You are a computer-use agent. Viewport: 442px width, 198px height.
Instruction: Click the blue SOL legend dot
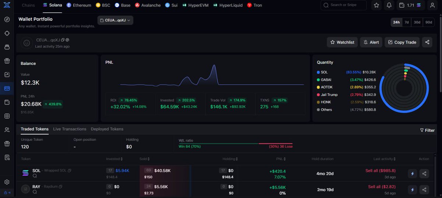click(x=318, y=73)
